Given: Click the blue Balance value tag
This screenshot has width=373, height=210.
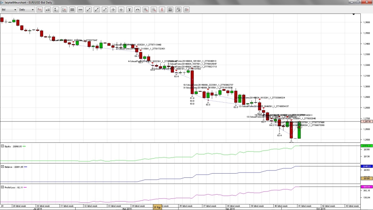Looking at the screenshot, I should (367, 166).
